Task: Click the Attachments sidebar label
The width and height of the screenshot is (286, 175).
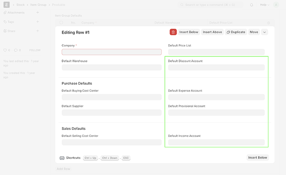Action: click(16, 12)
